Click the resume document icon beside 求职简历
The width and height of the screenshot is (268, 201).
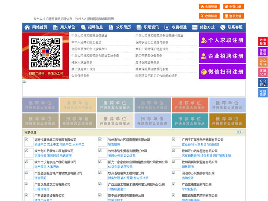[111, 27]
